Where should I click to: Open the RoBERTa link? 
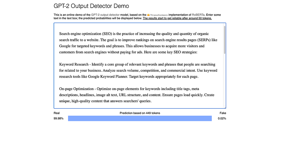point(198,15)
